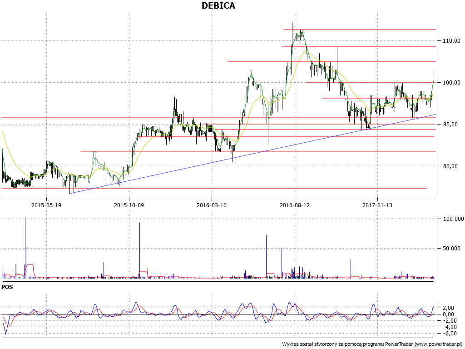Viewport: 465px width, 349px height.
Task: Click the 100 000 volume axis label
Action: 453,219
